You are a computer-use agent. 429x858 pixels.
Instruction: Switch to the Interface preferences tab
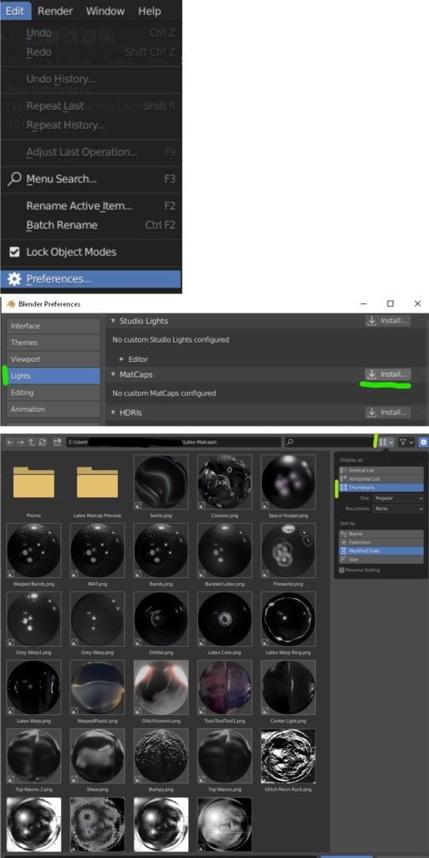[53, 326]
